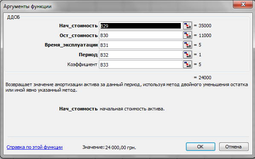The height and width of the screenshot is (159, 255).
Task: Click the Аргументы функции title text
Action: (x=27, y=6)
